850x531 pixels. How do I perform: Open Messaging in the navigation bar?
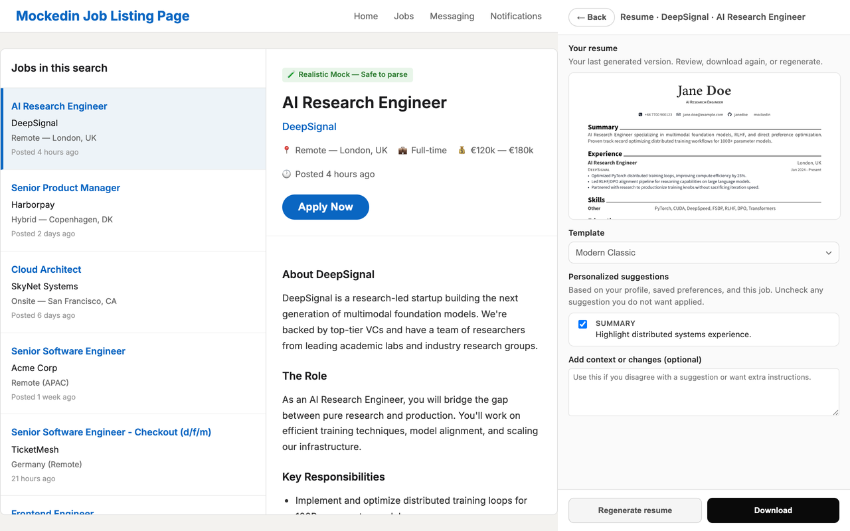point(452,16)
